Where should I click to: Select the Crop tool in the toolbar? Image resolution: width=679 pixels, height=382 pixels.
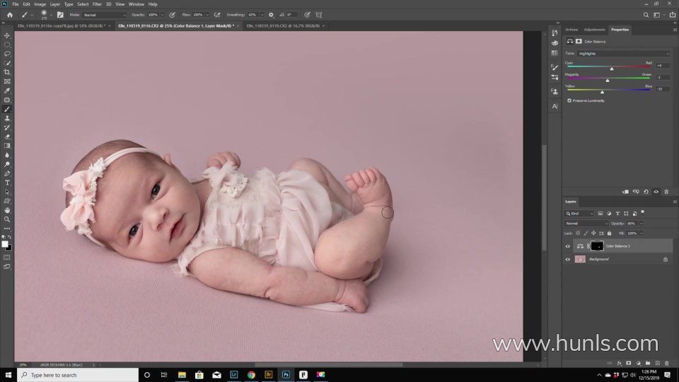pyautogui.click(x=7, y=72)
